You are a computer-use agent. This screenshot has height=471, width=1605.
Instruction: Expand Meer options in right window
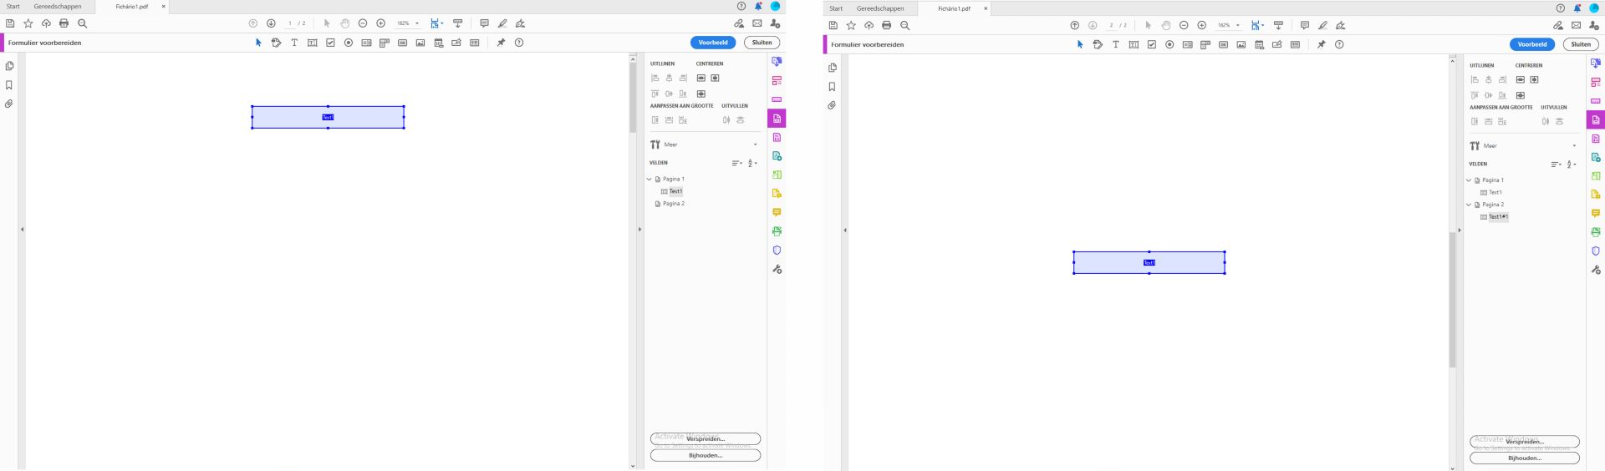click(x=1523, y=146)
